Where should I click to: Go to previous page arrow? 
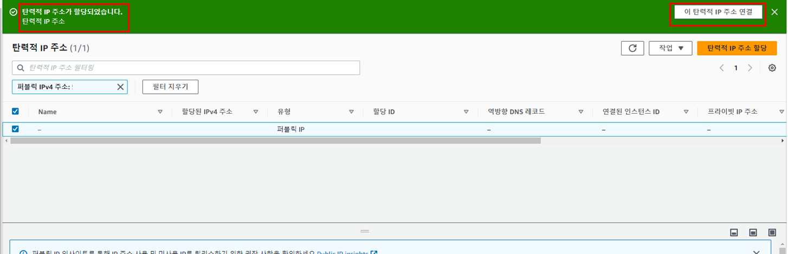click(721, 68)
